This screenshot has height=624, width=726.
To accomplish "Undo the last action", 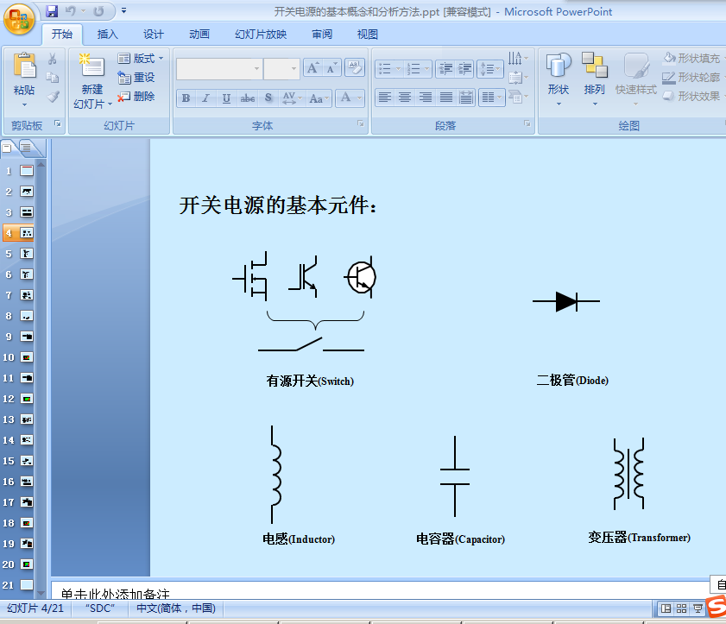I will click(x=71, y=10).
